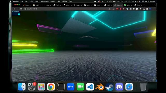This screenshot has width=166, height=93.
Task: Click the date and time in menu bar
Action: tap(149, 1)
